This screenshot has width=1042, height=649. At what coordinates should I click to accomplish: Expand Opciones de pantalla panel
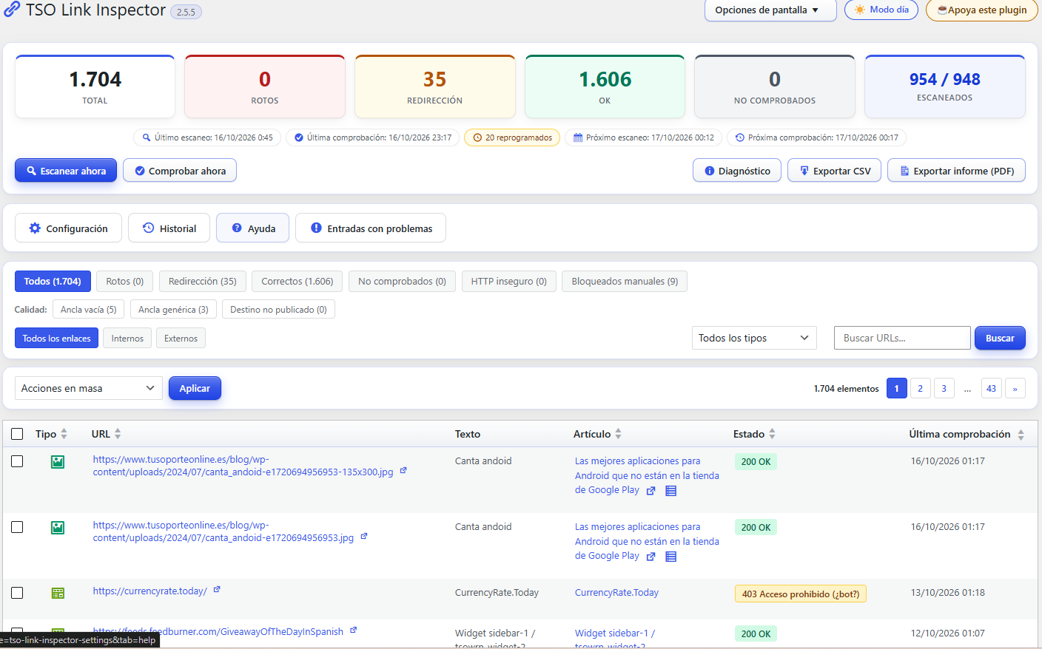click(770, 10)
